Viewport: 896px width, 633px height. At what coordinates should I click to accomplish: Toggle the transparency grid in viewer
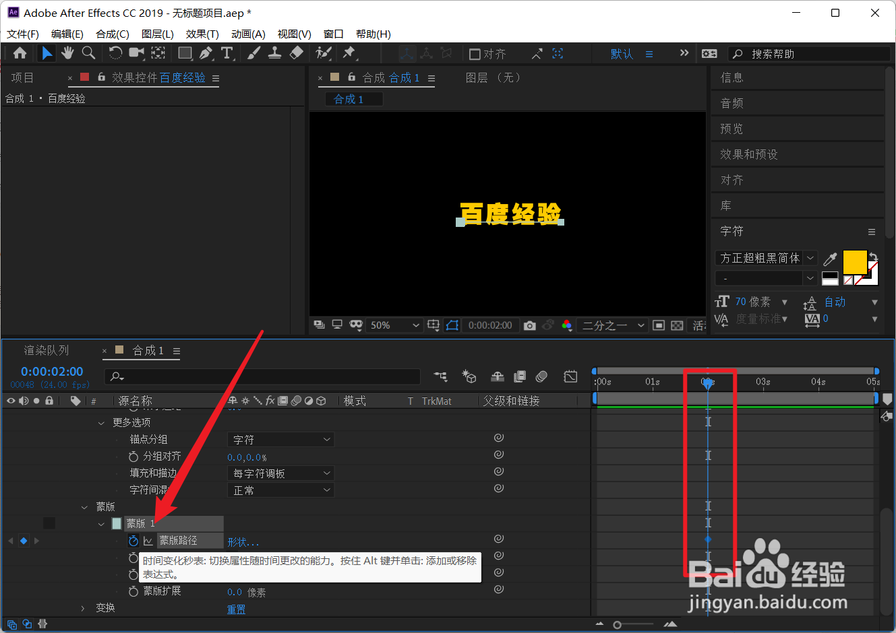678,325
